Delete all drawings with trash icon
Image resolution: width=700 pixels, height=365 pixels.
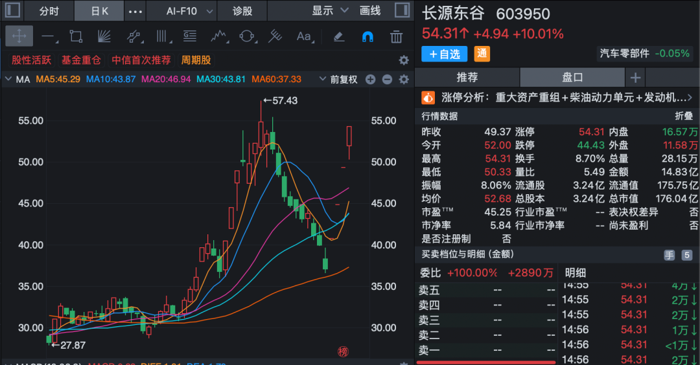pyautogui.click(x=396, y=36)
